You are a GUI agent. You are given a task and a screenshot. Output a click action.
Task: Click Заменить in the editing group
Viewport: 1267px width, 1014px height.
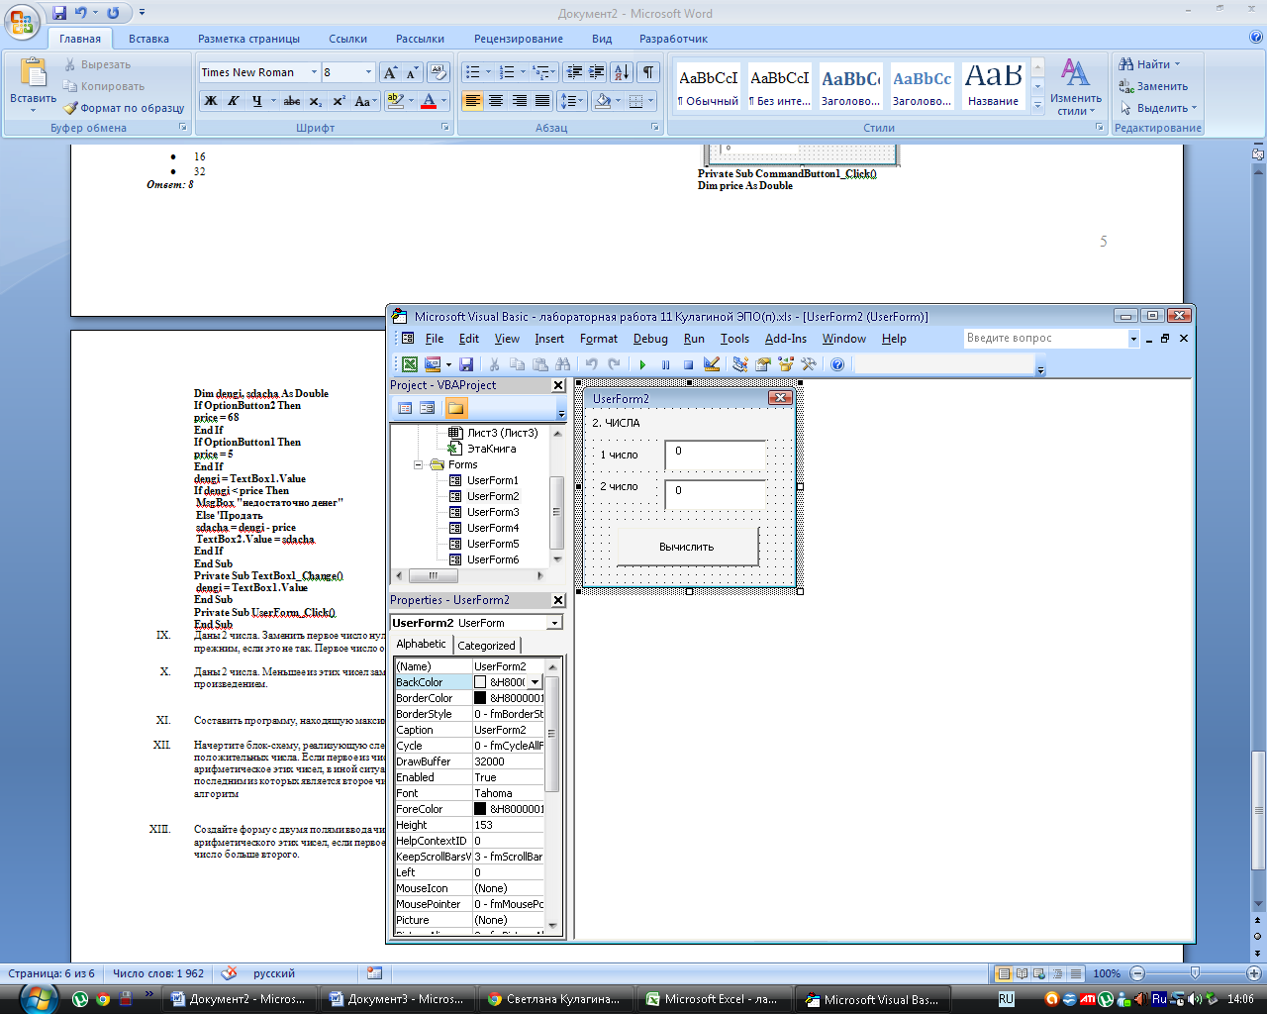[x=1153, y=86]
